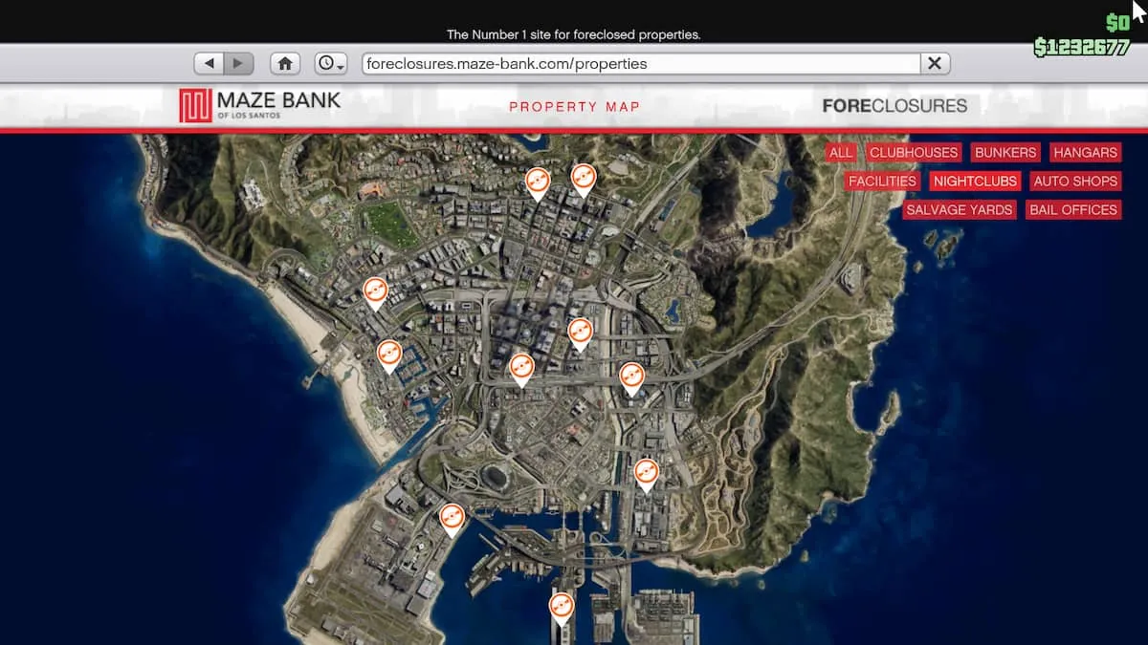Screen dimensions: 1148x645
Task: Click the $1232677 bank balance display
Action: click(x=1081, y=48)
